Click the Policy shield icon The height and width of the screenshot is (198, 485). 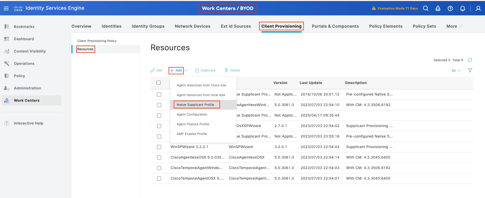(x=7, y=76)
